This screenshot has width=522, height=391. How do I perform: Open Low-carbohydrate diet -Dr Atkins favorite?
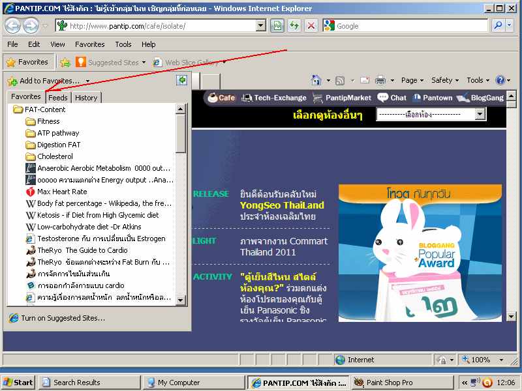point(84,227)
